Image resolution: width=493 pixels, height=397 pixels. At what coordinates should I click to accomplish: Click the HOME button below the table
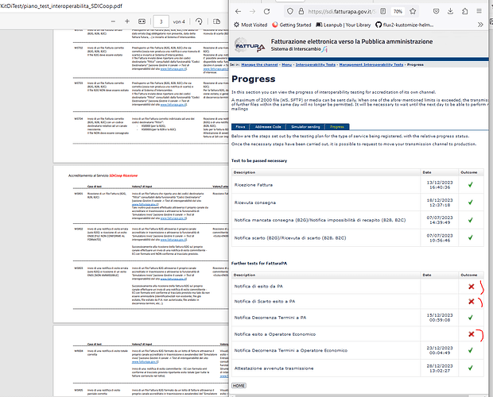[239, 385]
